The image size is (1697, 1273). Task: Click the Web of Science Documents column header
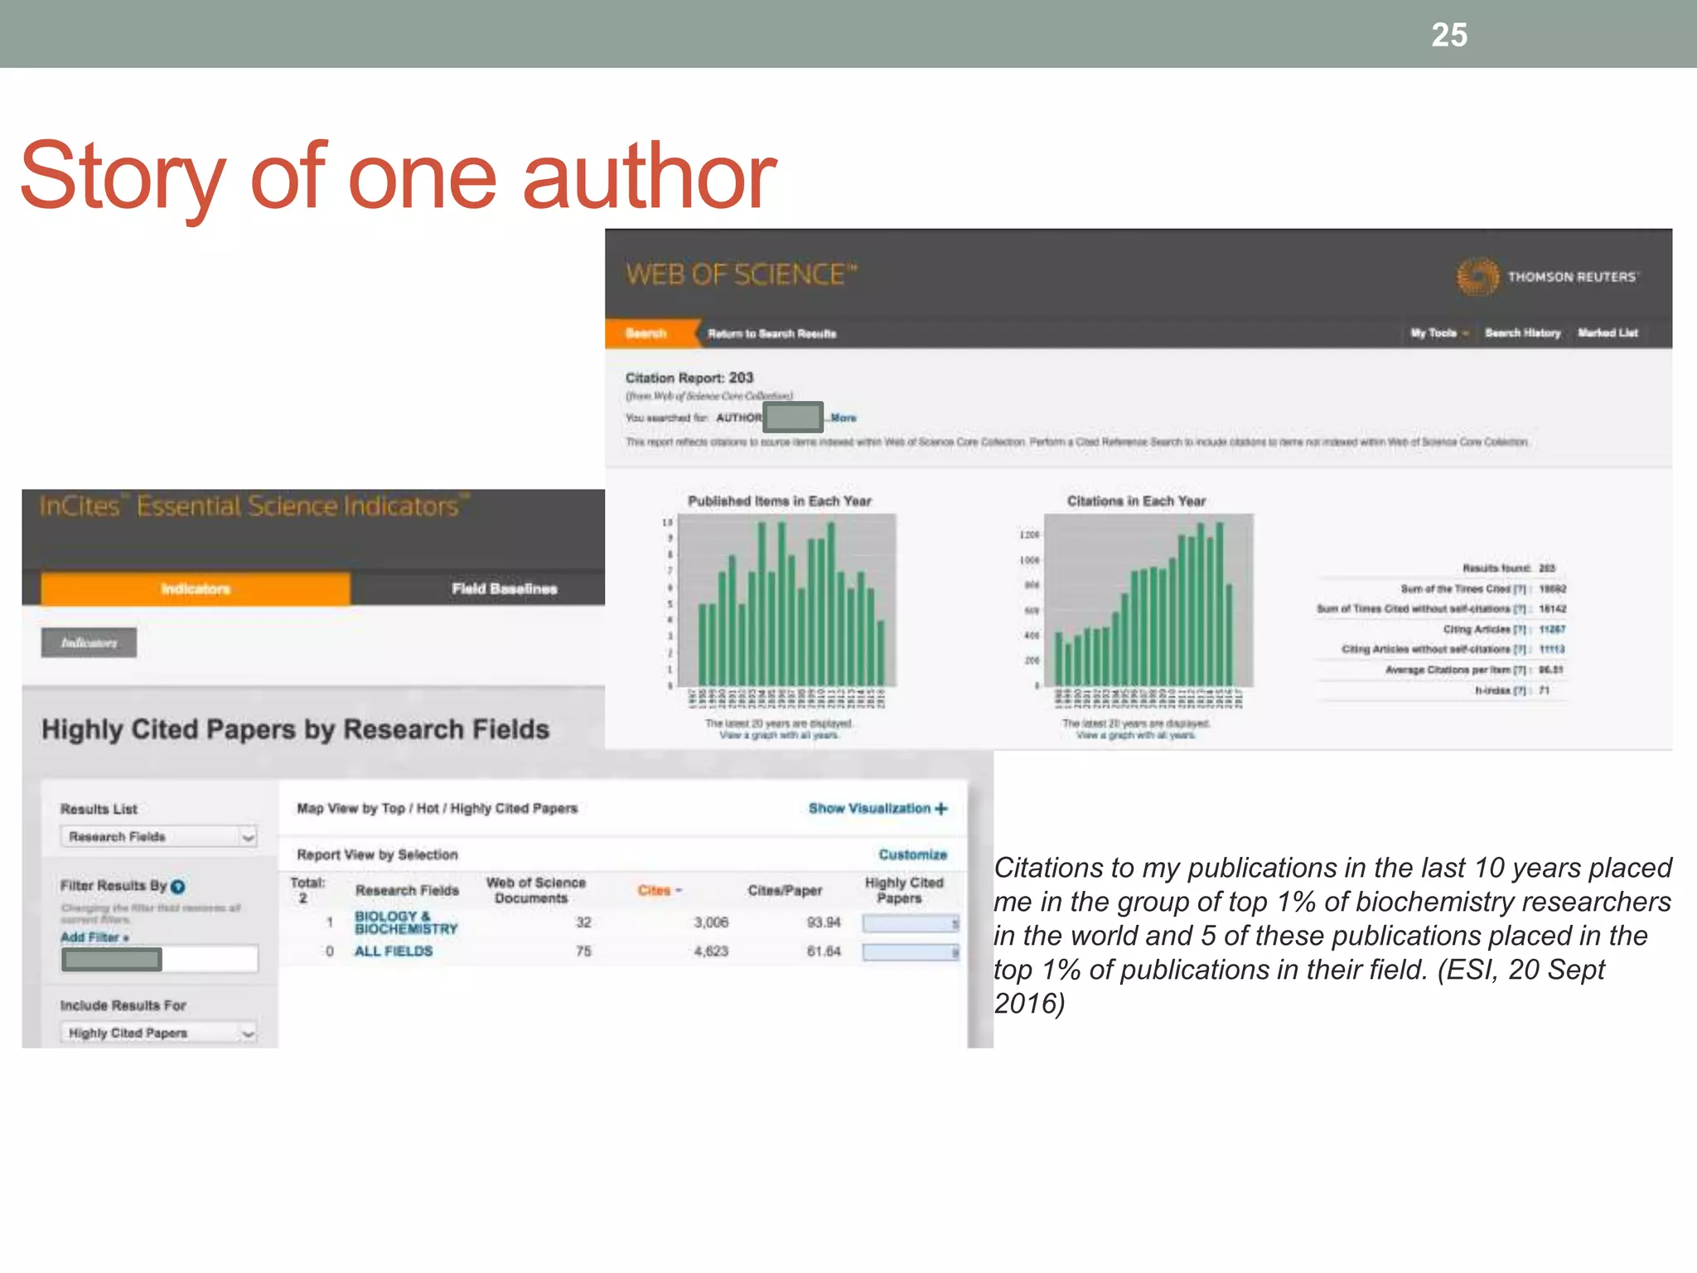[534, 890]
